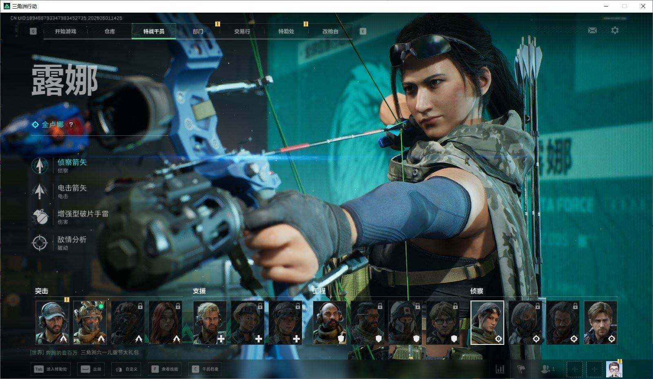
Task: Click the 突击 class heading
Action: 42,291
